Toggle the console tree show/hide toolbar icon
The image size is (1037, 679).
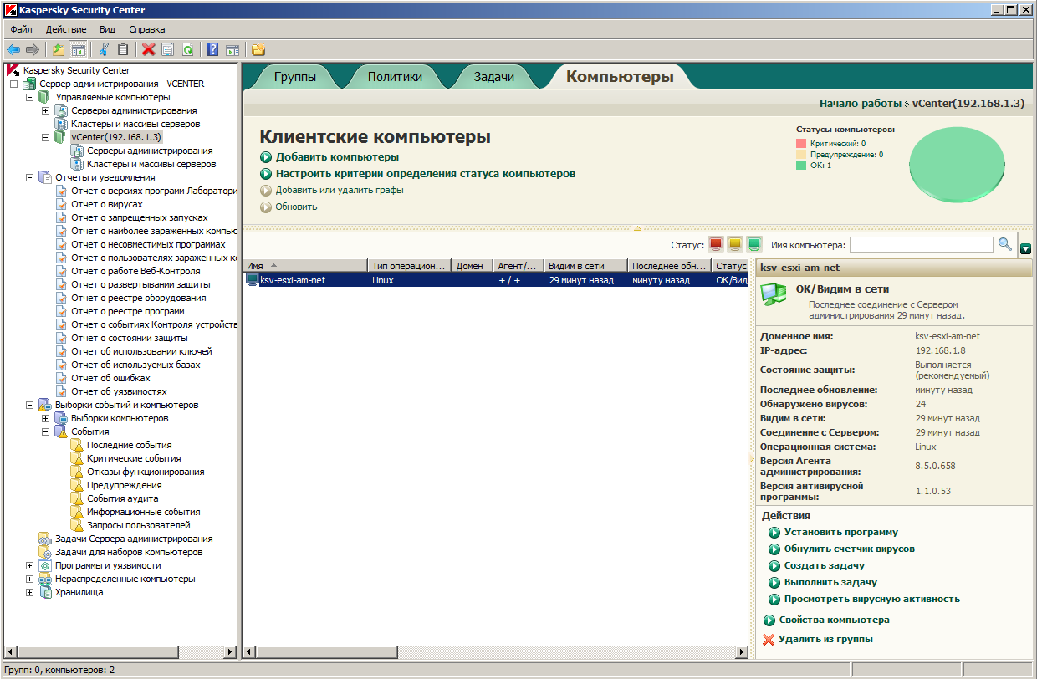click(78, 50)
